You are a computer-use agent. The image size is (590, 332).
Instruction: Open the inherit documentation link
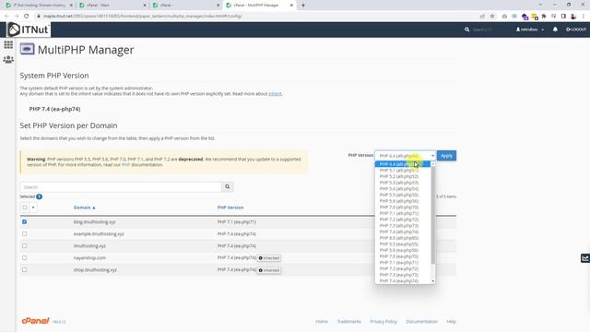pos(275,94)
